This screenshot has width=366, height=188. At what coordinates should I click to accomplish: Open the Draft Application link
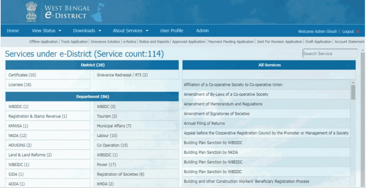coord(318,41)
